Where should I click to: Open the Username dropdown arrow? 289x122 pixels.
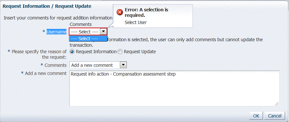click(103, 32)
